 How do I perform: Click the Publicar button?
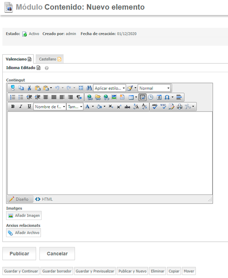(19, 254)
